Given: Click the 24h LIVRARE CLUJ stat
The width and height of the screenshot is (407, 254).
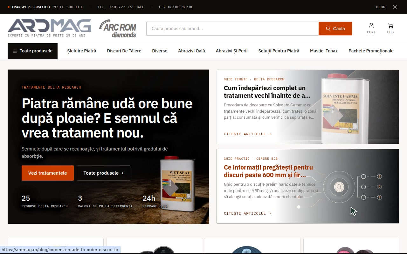Looking at the screenshot, I should [x=155, y=201].
